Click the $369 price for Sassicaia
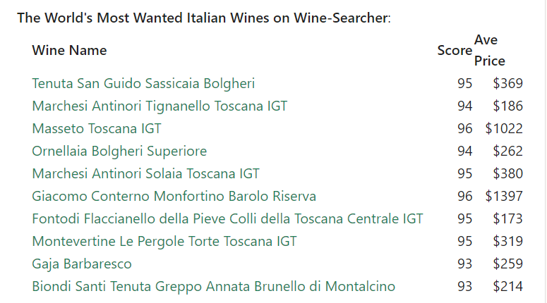This screenshot has height=303, width=547. point(507,84)
